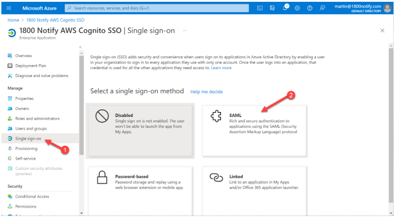395x220 pixels.
Task: Click the Home breadcrumb link
Action: 13,20
